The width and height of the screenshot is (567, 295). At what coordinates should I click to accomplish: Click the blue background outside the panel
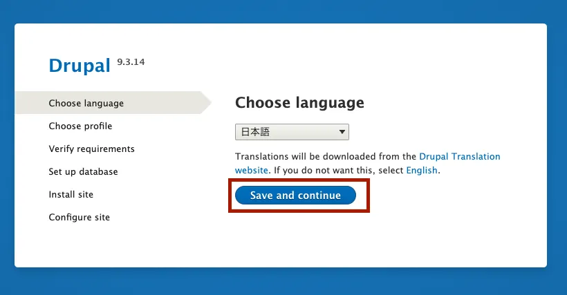[557, 138]
